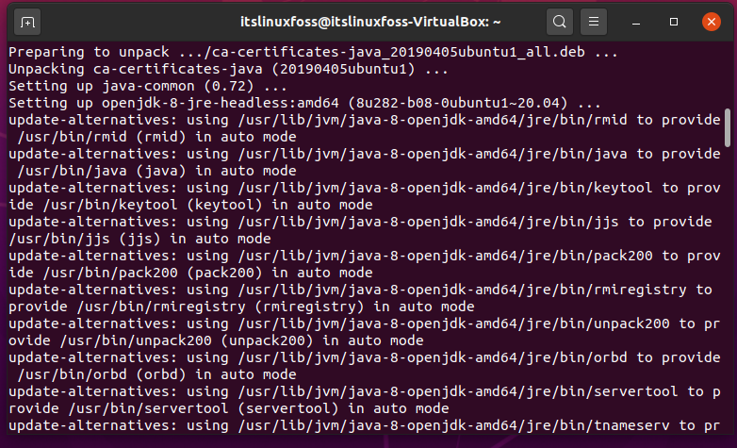
Task: Click the window title itslinuxfoss@itslinuxfoss-VirtualBox
Action: 370,22
